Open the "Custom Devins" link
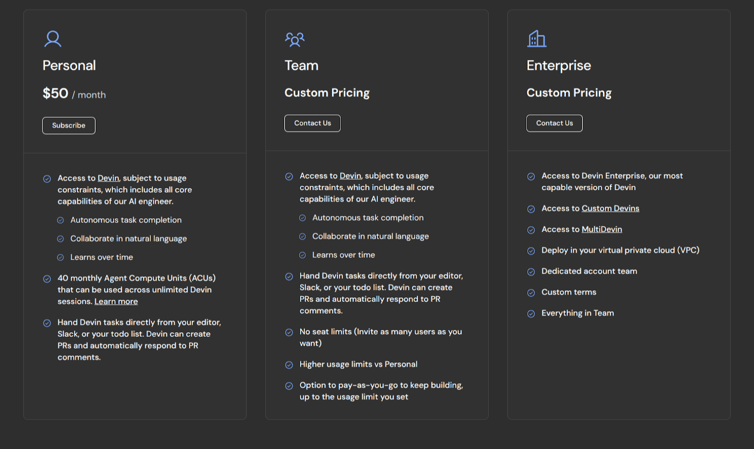 pyautogui.click(x=610, y=208)
